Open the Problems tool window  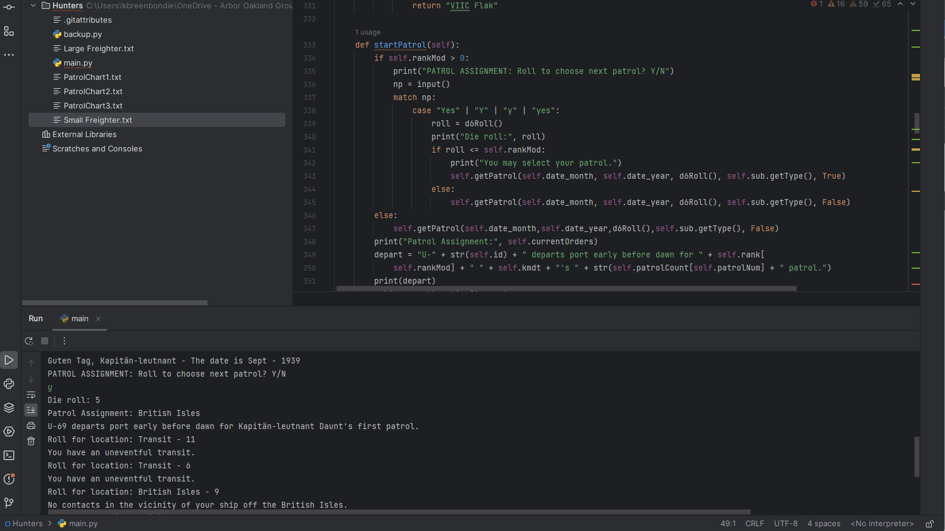[9, 479]
